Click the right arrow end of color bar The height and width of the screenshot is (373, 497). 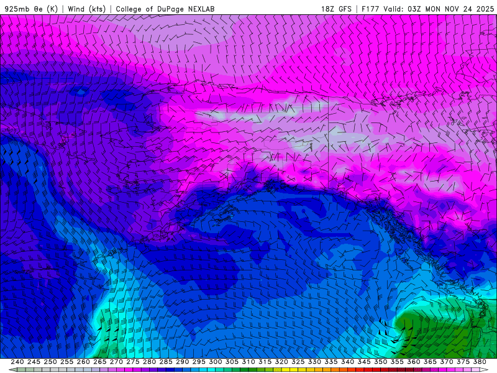tap(484, 370)
